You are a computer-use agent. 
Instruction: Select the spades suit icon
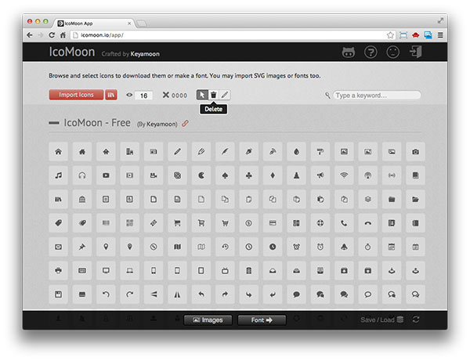[225, 175]
